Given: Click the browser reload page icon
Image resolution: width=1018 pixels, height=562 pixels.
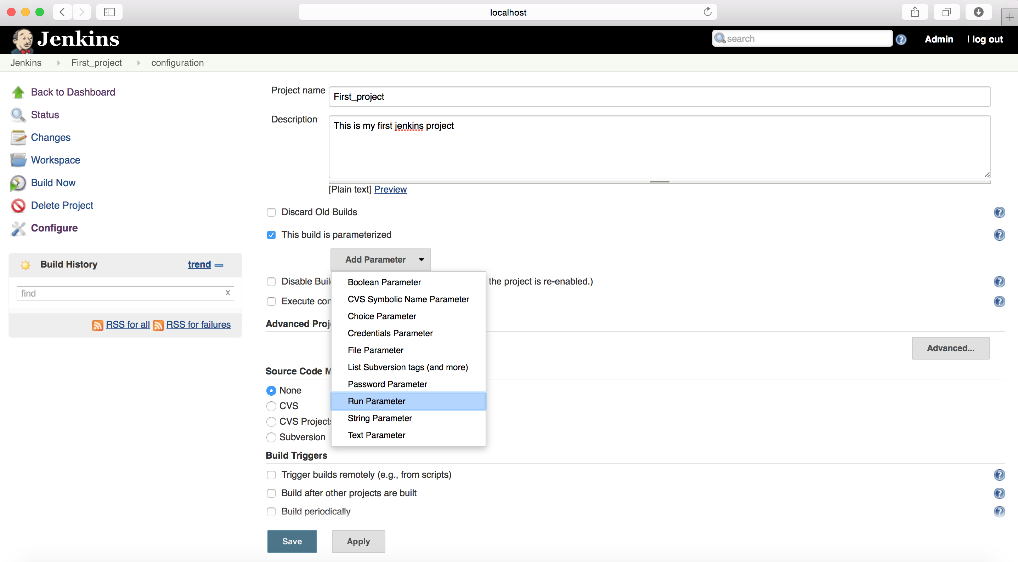Looking at the screenshot, I should 707,12.
